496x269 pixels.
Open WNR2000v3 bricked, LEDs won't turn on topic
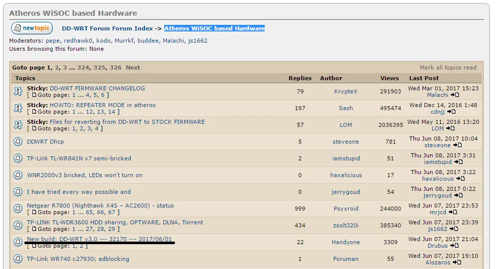pos(85,175)
